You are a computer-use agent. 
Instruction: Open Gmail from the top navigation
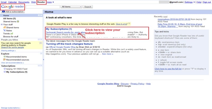(x=4, y=2)
